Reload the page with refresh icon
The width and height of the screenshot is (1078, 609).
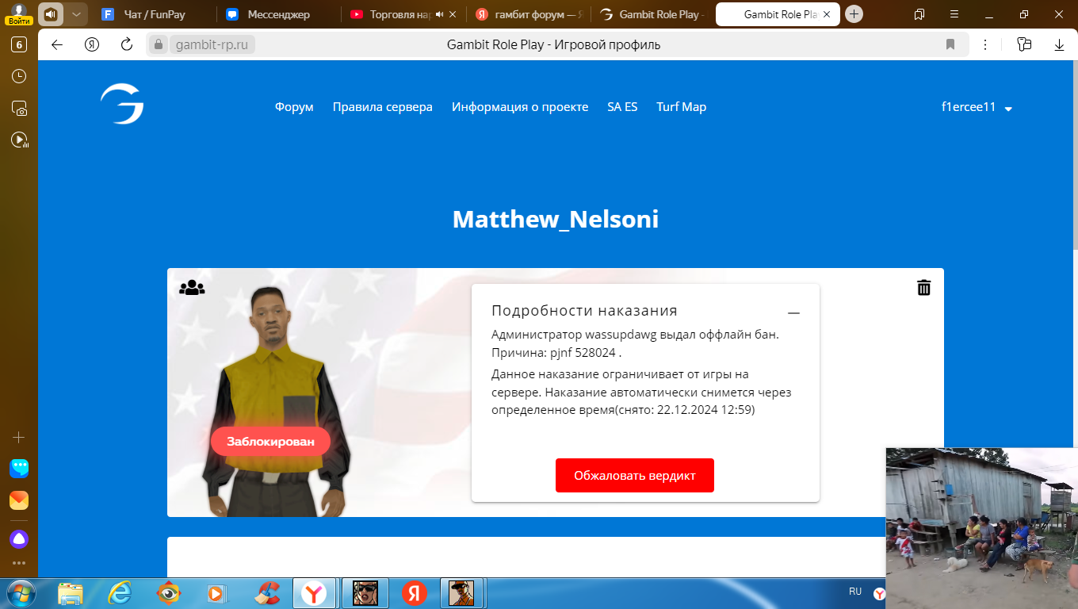[x=127, y=45]
